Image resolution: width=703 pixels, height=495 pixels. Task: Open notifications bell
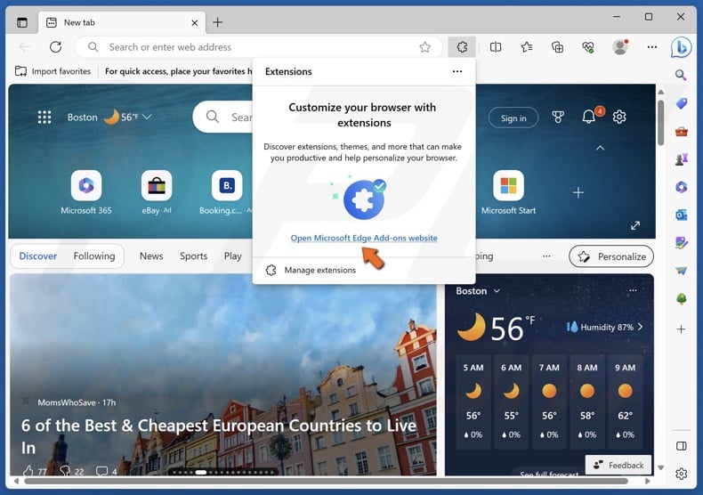pos(589,117)
